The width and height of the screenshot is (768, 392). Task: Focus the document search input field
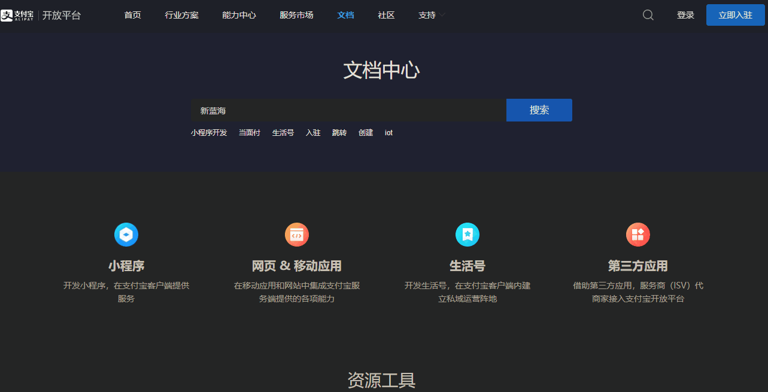tap(349, 110)
